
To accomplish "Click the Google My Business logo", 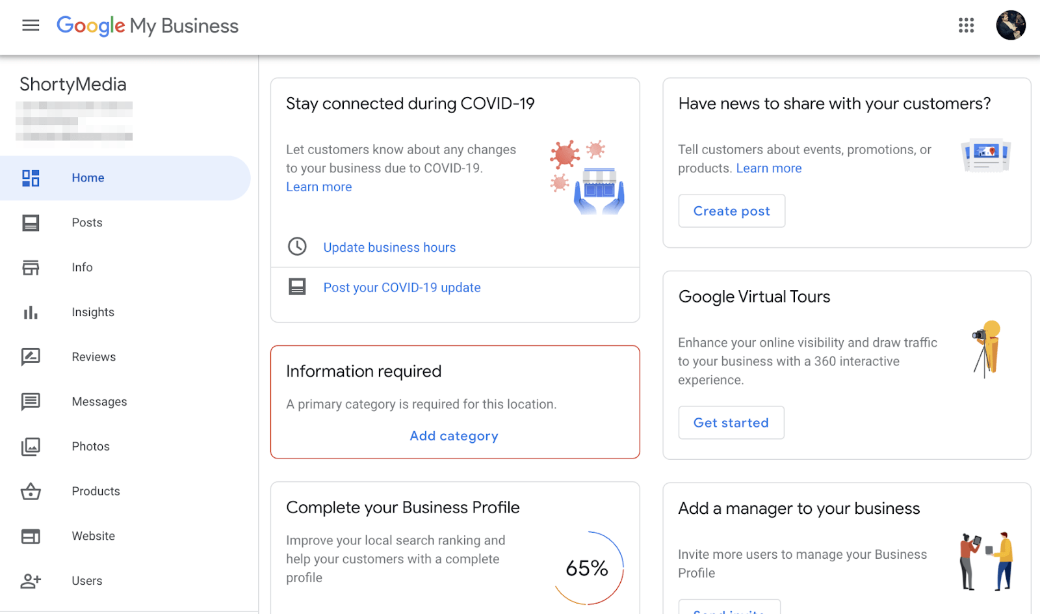I will pos(148,26).
